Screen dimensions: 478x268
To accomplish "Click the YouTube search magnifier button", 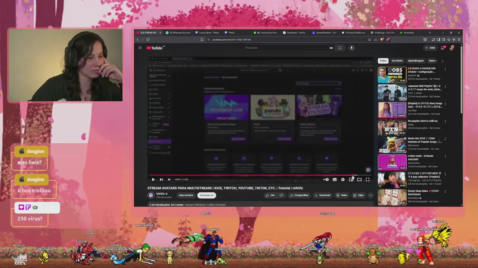I will click(x=340, y=48).
